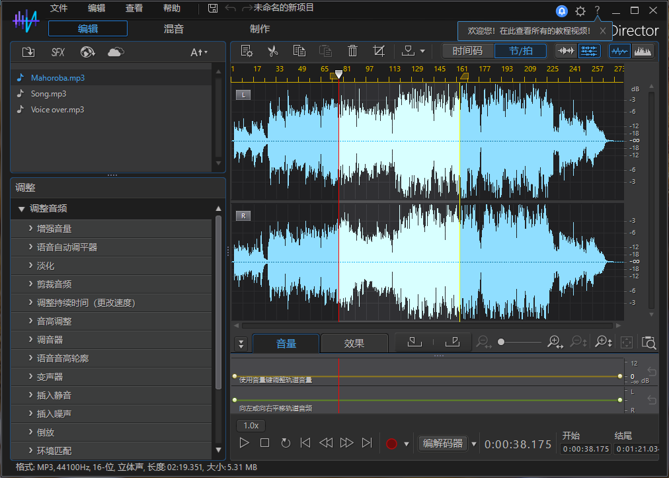Switch to 时间码 timecode display

tap(467, 51)
